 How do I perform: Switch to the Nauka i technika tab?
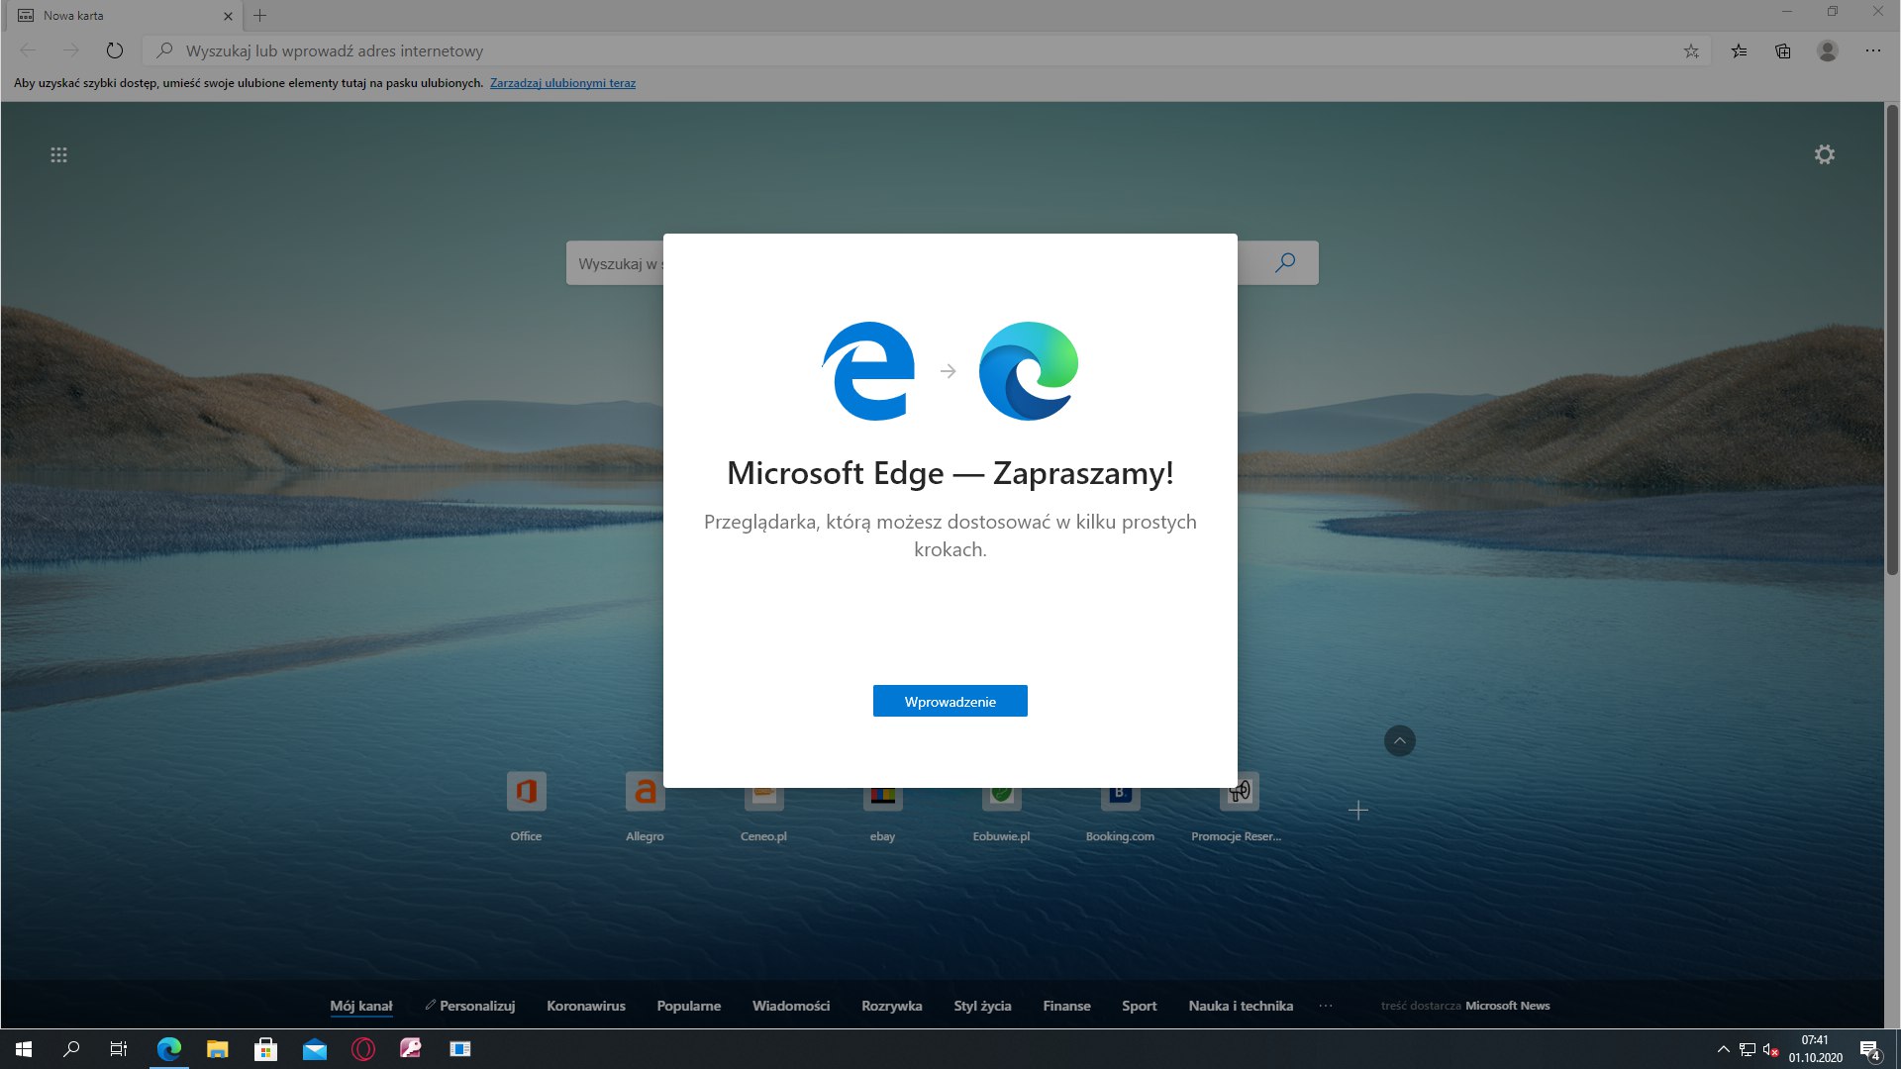pos(1241,1006)
